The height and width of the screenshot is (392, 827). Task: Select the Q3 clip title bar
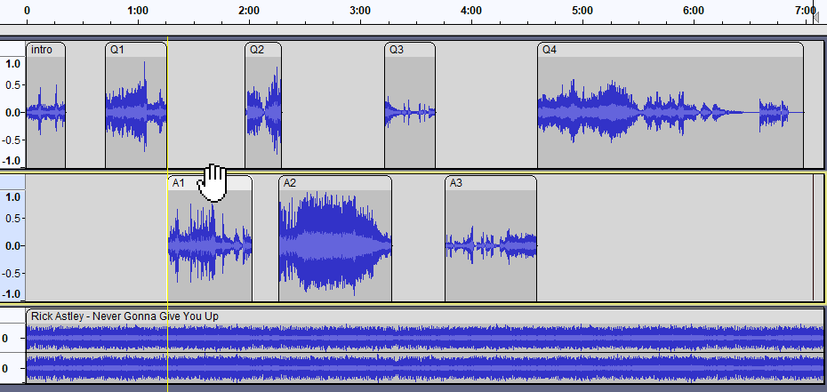pos(410,50)
